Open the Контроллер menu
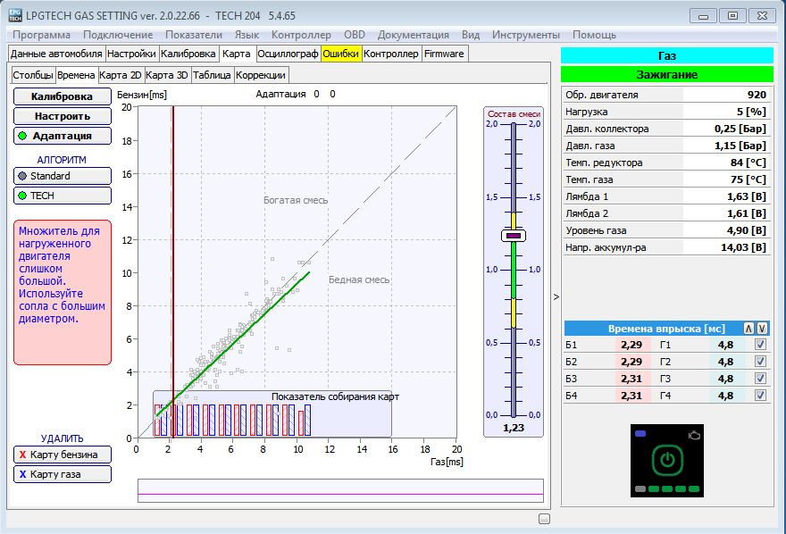 tap(301, 35)
